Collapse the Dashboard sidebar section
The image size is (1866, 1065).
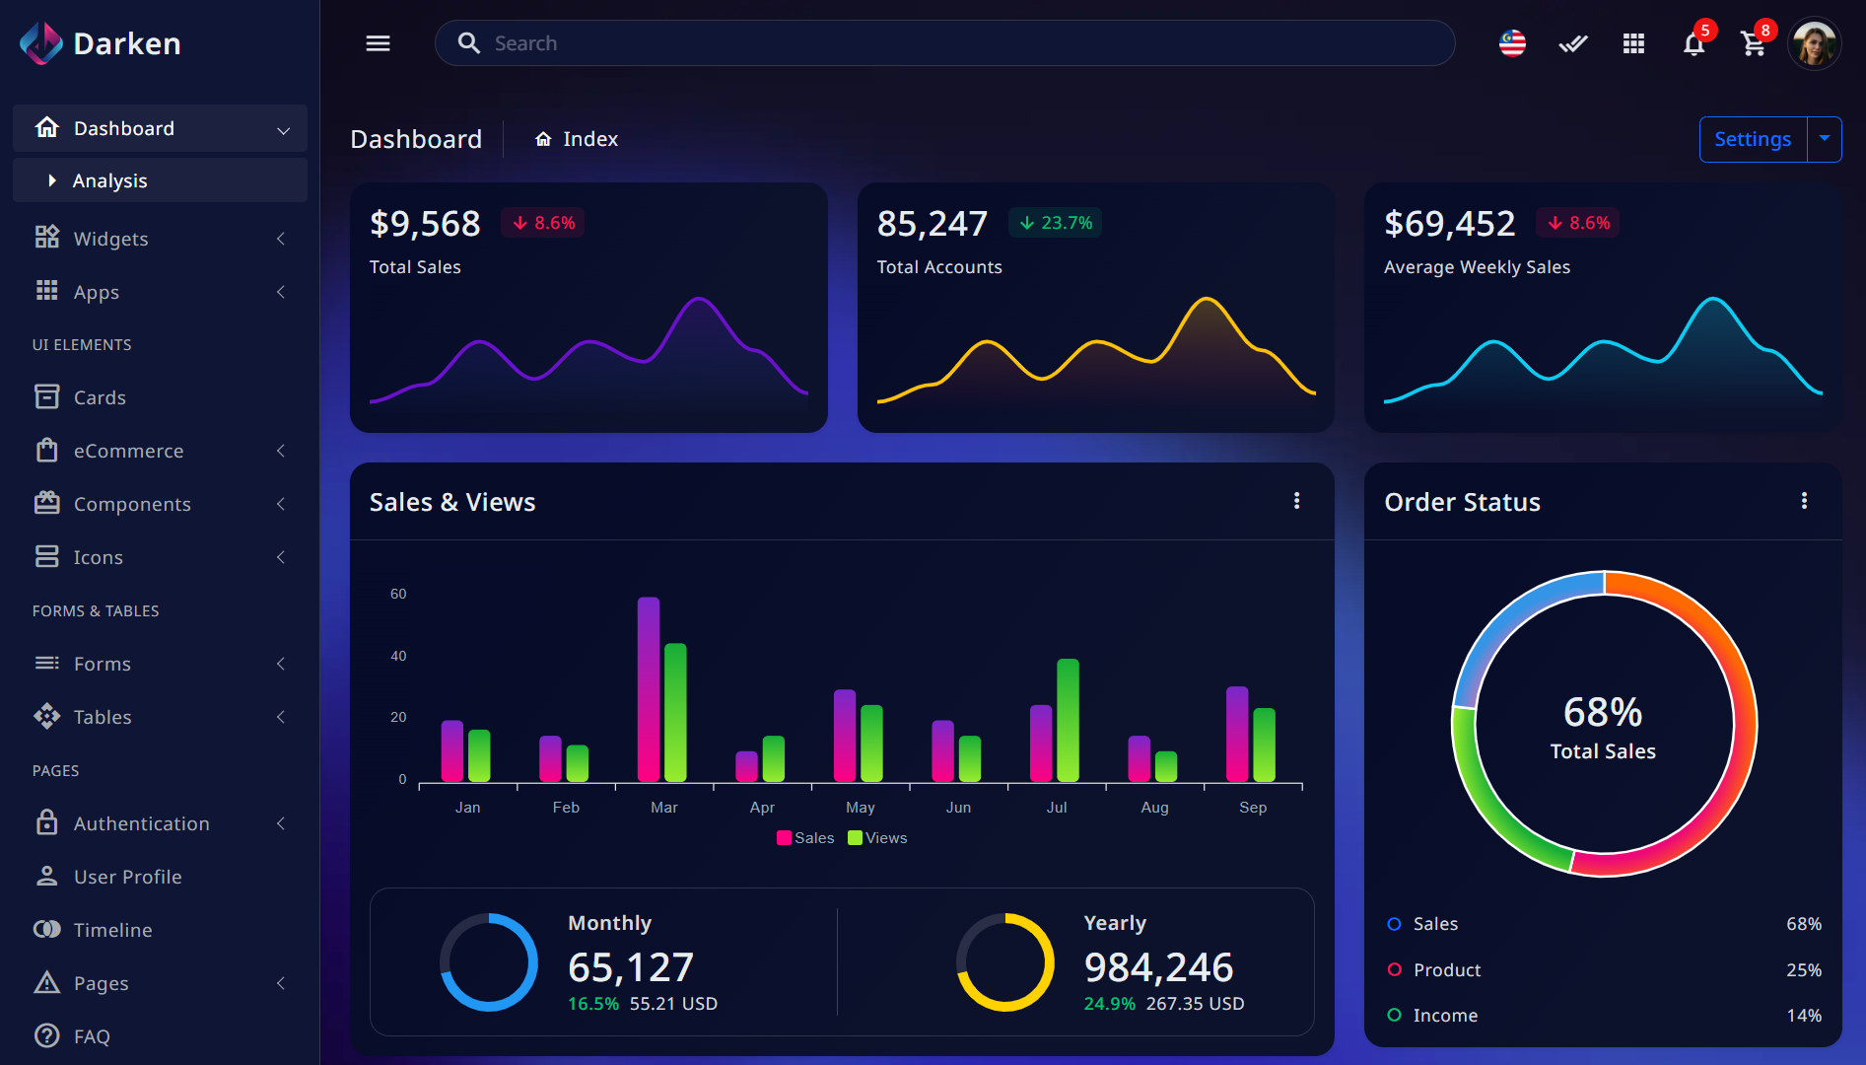point(160,127)
